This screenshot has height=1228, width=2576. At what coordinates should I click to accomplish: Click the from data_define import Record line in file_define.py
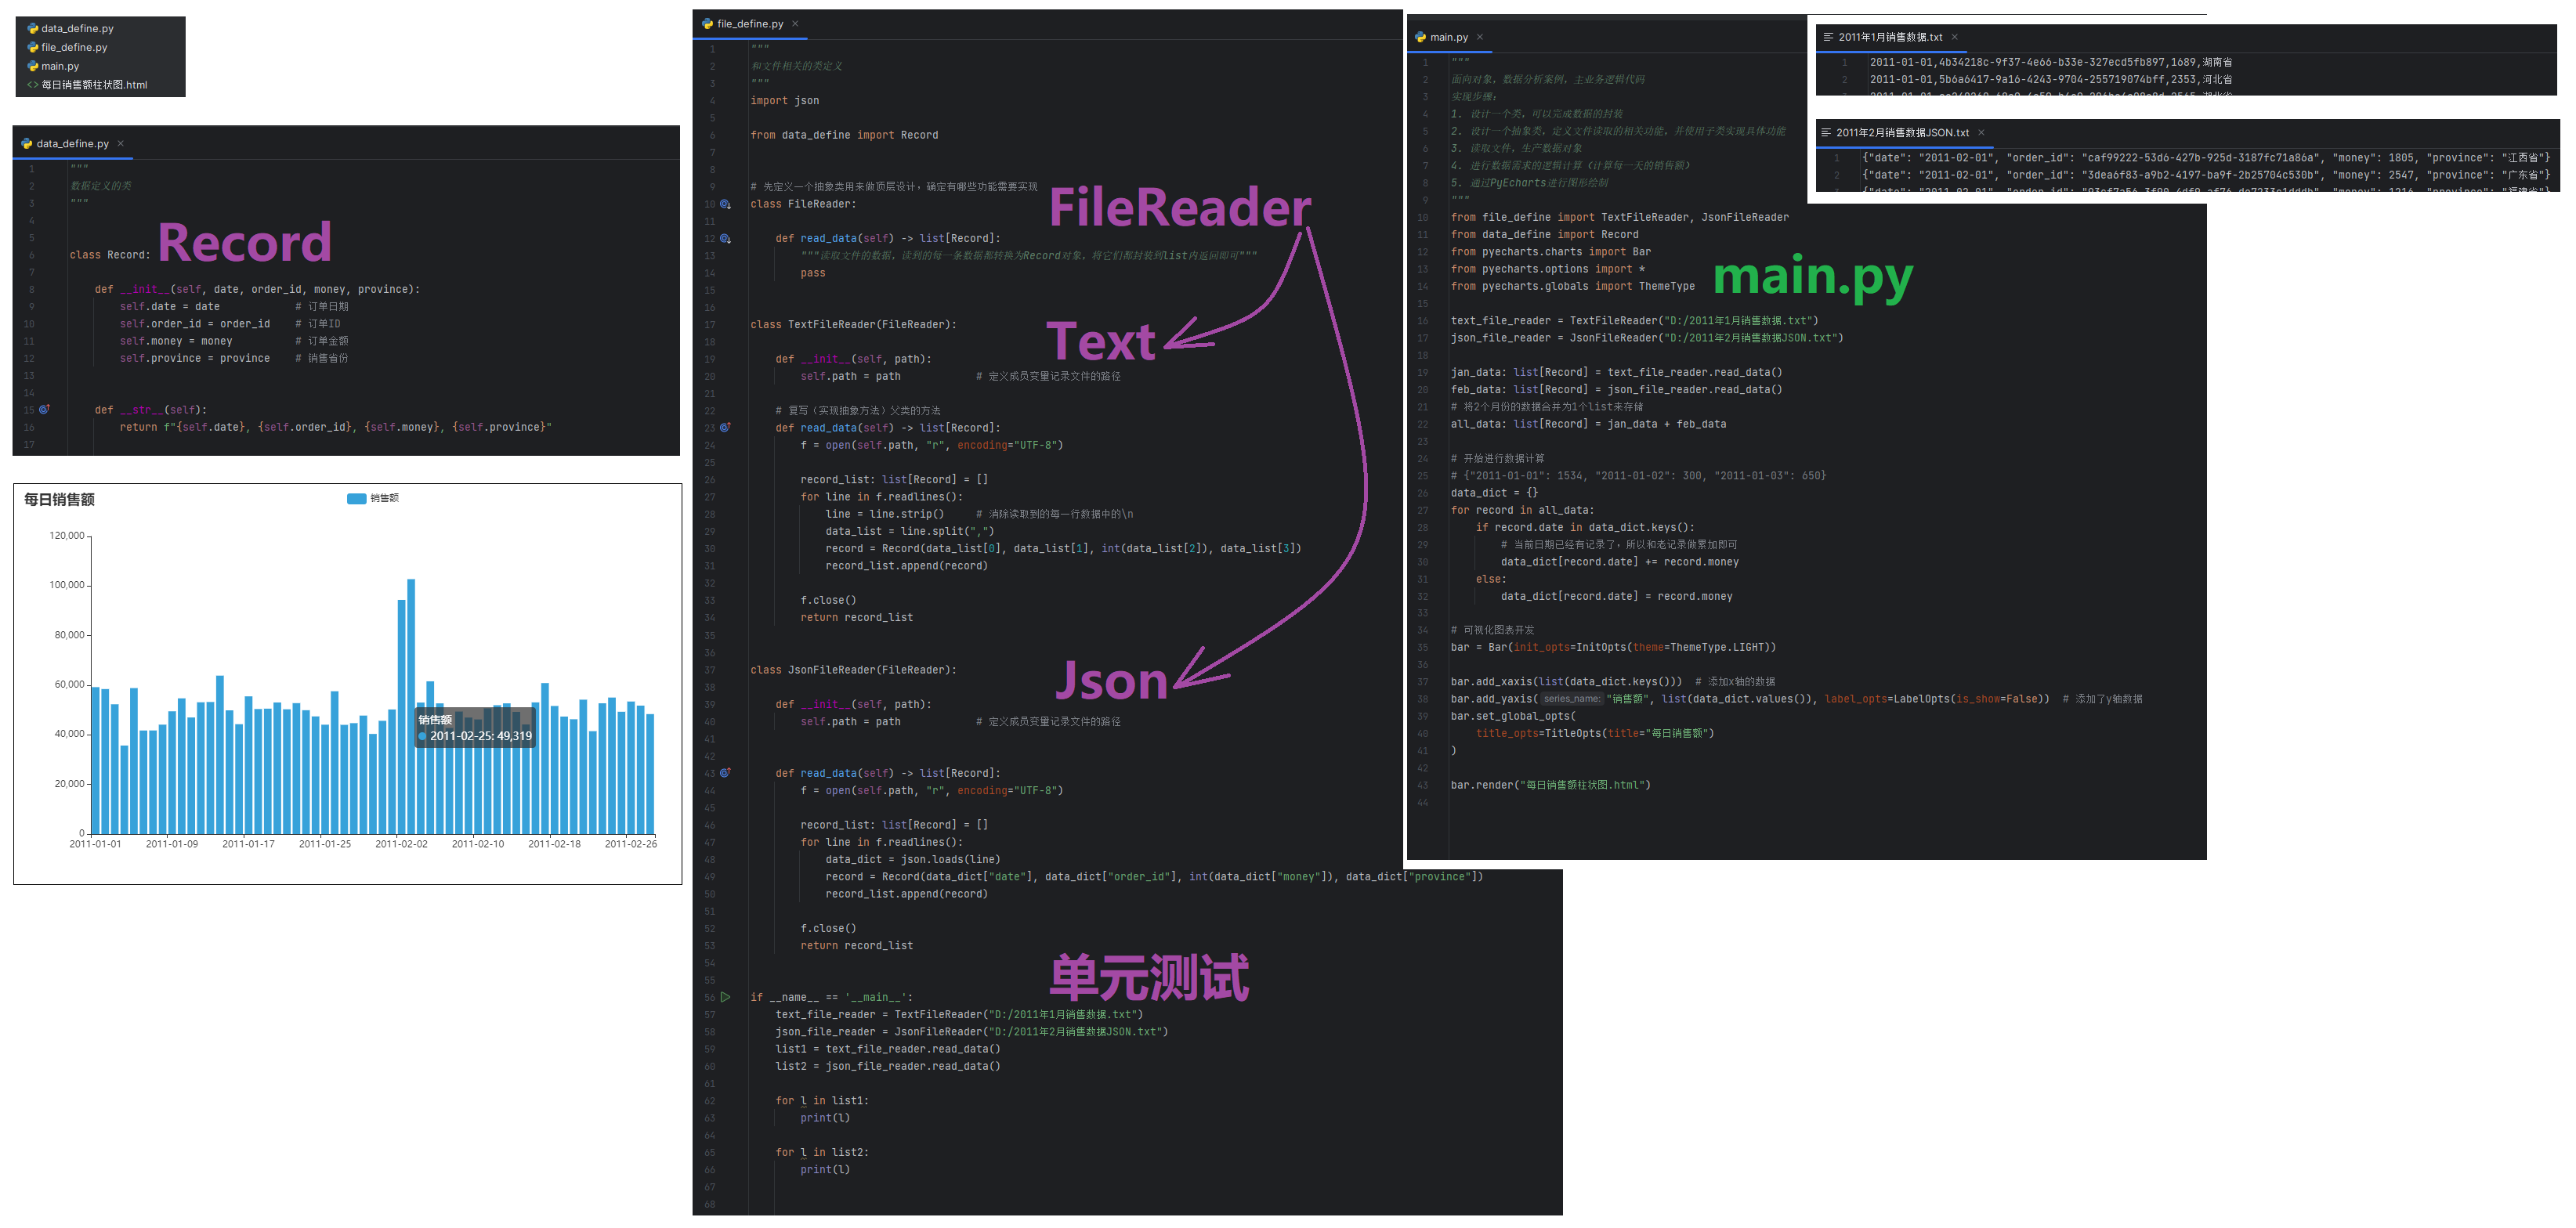click(x=844, y=135)
